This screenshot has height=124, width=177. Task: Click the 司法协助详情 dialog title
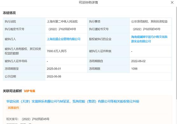88,2
